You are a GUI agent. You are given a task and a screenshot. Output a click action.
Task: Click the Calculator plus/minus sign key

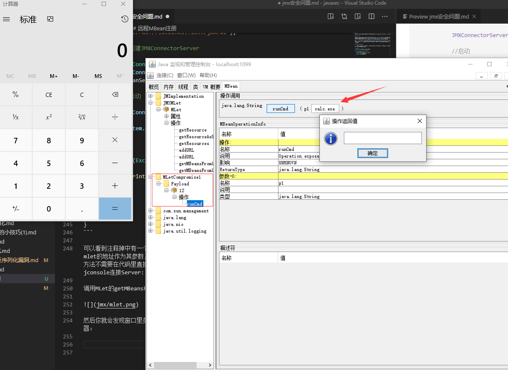pyautogui.click(x=16, y=208)
